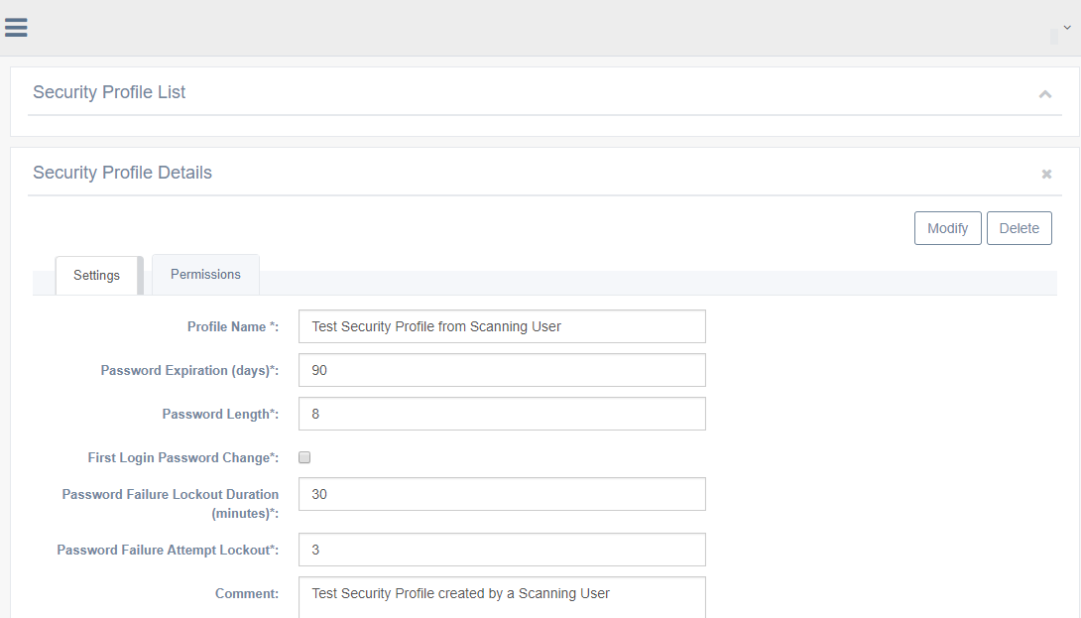Screen dimensions: 1081x618
Task: Open the top-right user dropdown chevron
Action: click(1067, 28)
